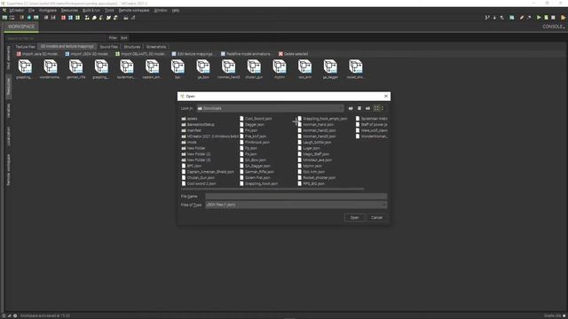Switch to the Screenshots tab
Viewport: 568px width, 319px height.
[x=156, y=47]
